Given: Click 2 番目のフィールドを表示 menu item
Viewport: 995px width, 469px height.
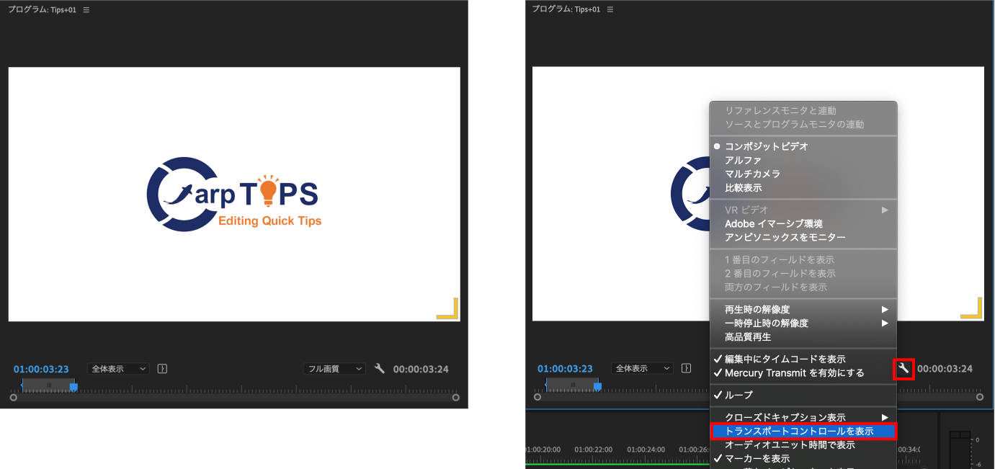Looking at the screenshot, I should pos(803,273).
